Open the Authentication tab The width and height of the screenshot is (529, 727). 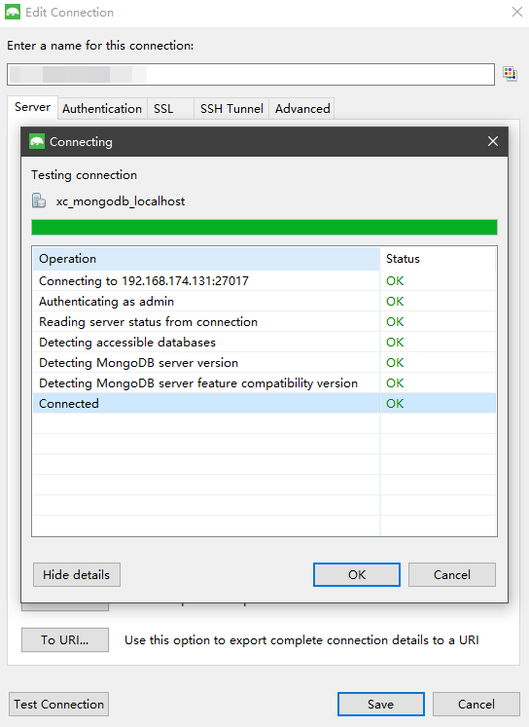(102, 108)
